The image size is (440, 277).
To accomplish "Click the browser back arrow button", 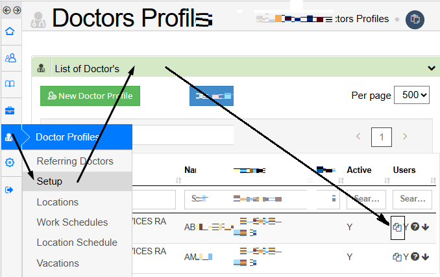I will (x=6, y=10).
